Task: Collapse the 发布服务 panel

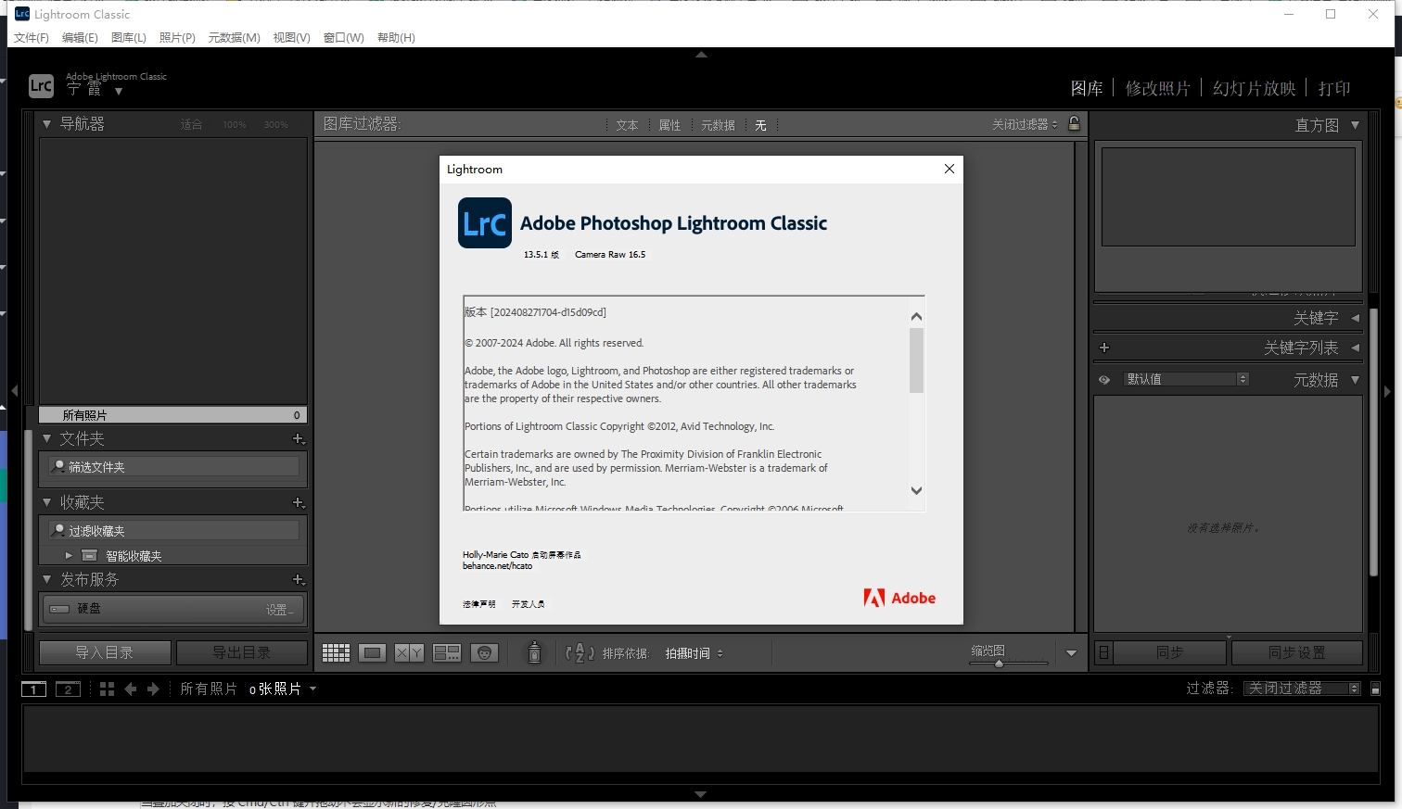Action: [x=46, y=579]
